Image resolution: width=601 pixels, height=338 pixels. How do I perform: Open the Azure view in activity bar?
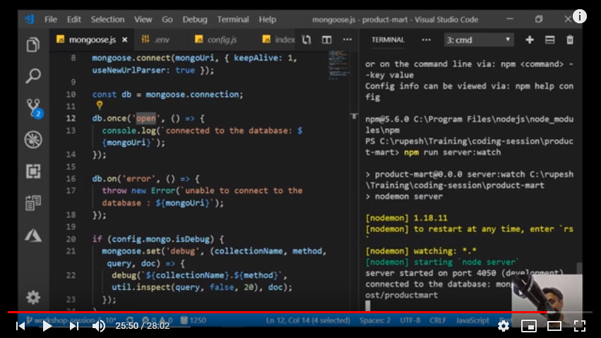pyautogui.click(x=32, y=234)
